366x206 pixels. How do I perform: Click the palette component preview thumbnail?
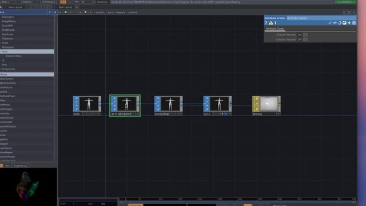click(x=28, y=187)
